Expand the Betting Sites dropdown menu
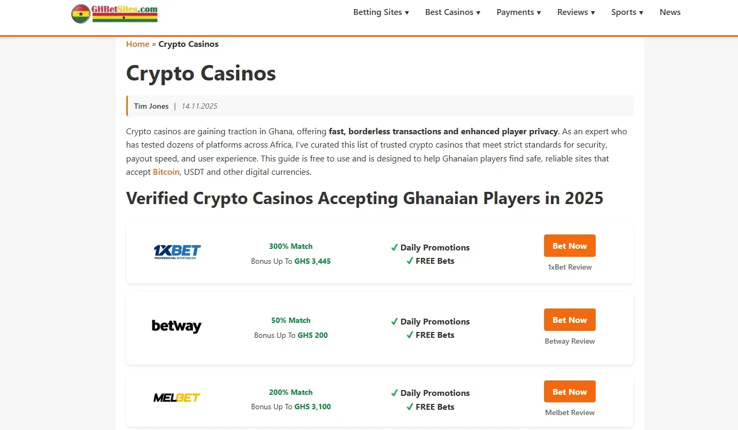This screenshot has width=738, height=430. coord(381,12)
